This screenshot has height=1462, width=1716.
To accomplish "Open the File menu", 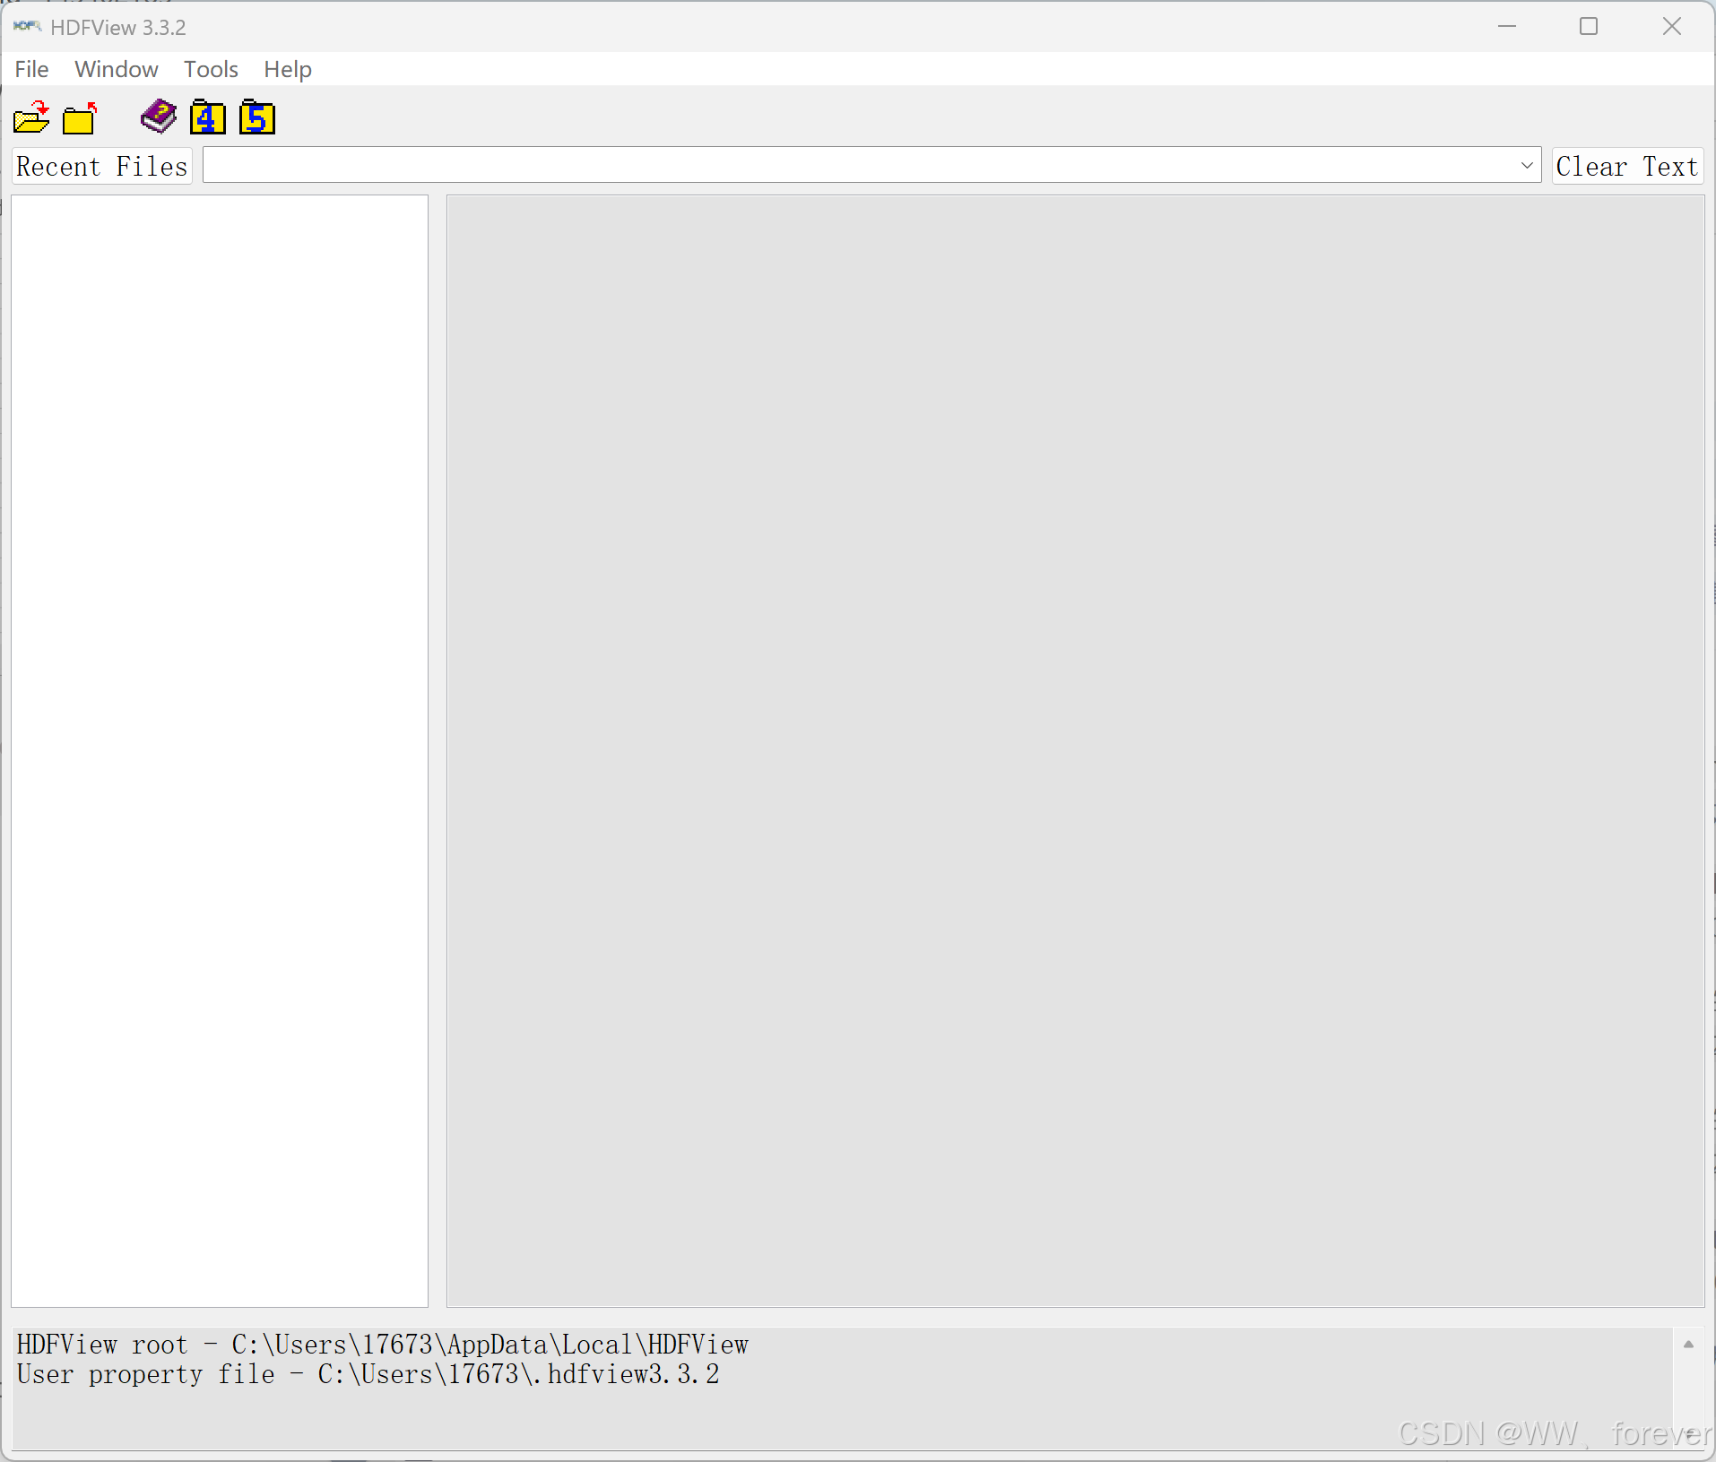I will click(31, 69).
